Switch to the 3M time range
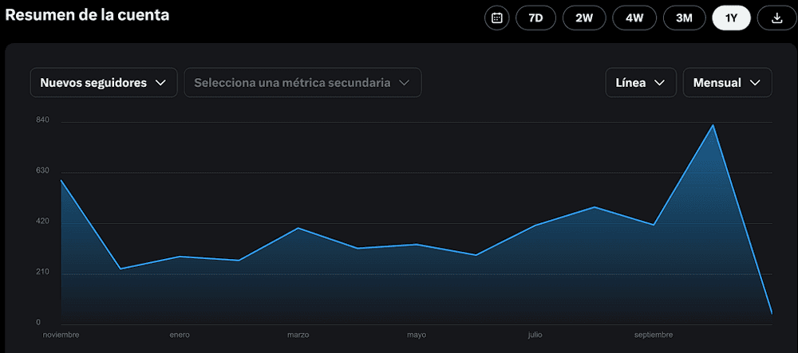 pyautogui.click(x=685, y=18)
